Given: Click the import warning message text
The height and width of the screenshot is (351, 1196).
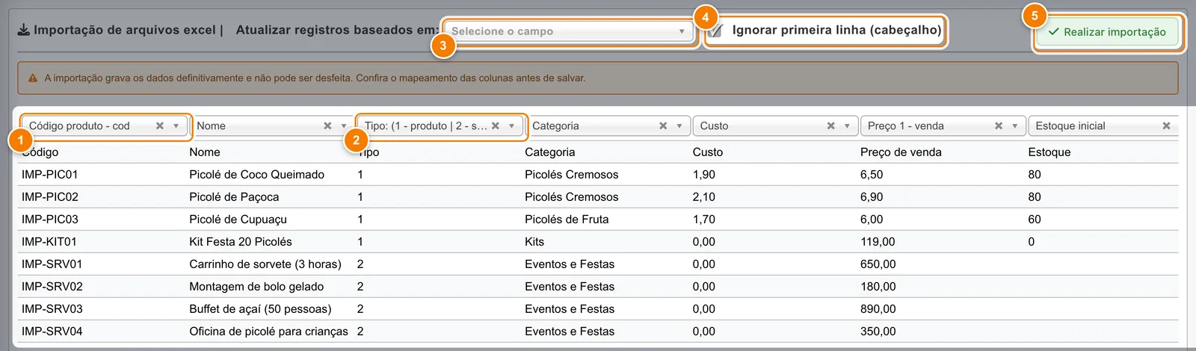Looking at the screenshot, I should 315,78.
